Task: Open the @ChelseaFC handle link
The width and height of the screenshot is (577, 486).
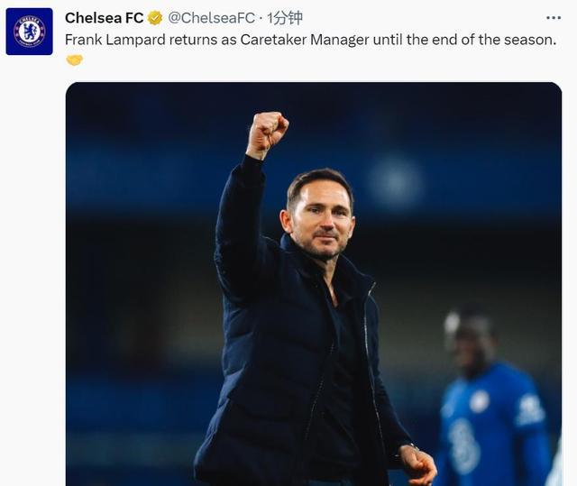Action: (211, 18)
